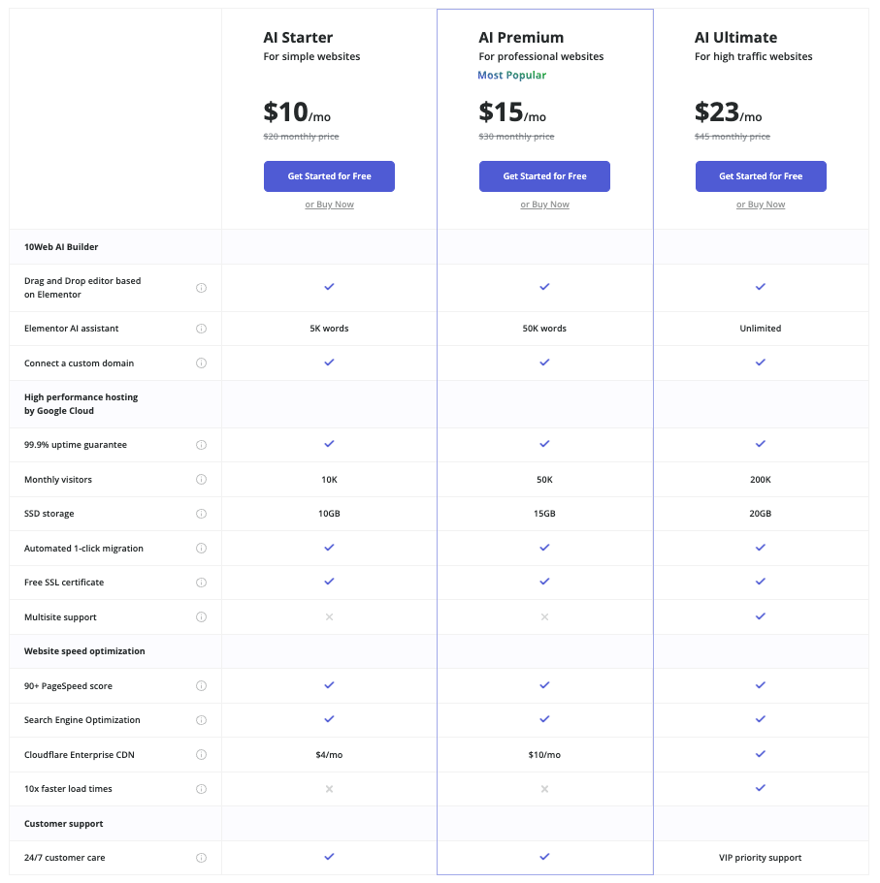Screen dimensions: 880x883
Task: Click Get Started for Free under AI Starter
Action: coord(329,176)
